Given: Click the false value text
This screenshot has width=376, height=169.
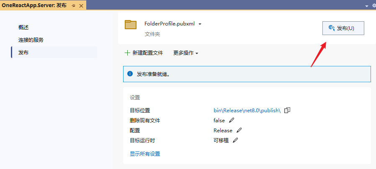Looking at the screenshot, I should [219, 121].
